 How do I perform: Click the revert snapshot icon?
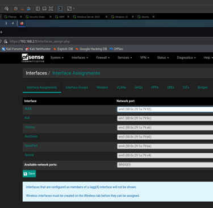pos(22,9)
